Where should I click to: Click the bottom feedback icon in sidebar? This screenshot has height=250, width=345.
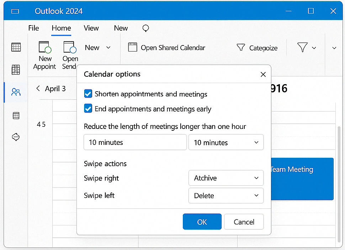click(x=16, y=137)
